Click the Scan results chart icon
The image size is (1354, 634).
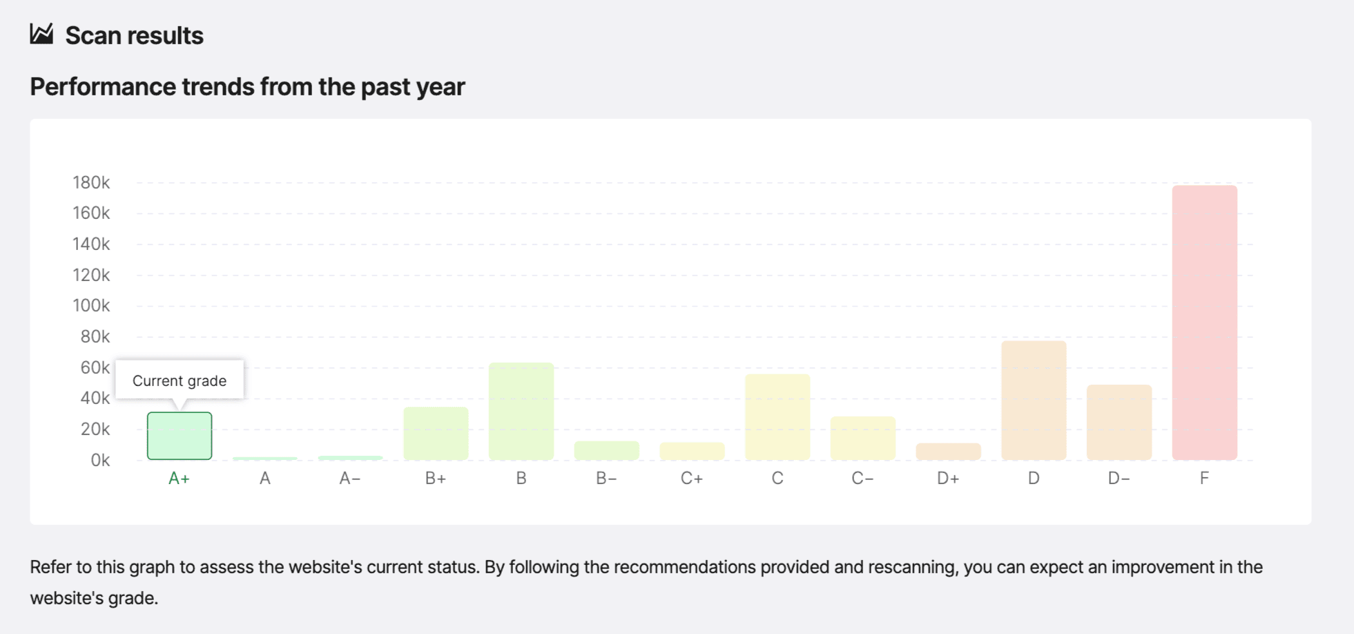[41, 34]
